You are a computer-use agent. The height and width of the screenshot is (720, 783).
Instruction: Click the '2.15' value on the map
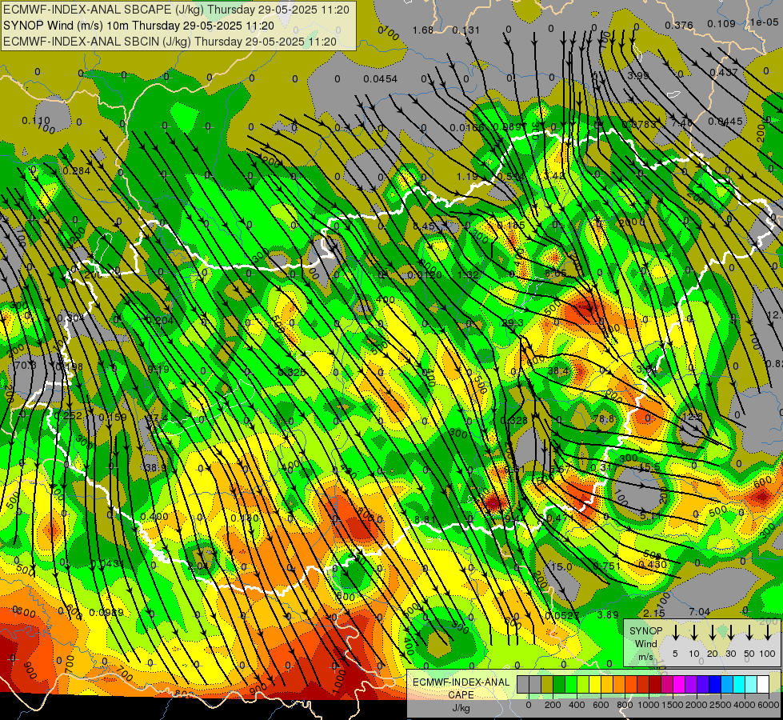pos(654,613)
